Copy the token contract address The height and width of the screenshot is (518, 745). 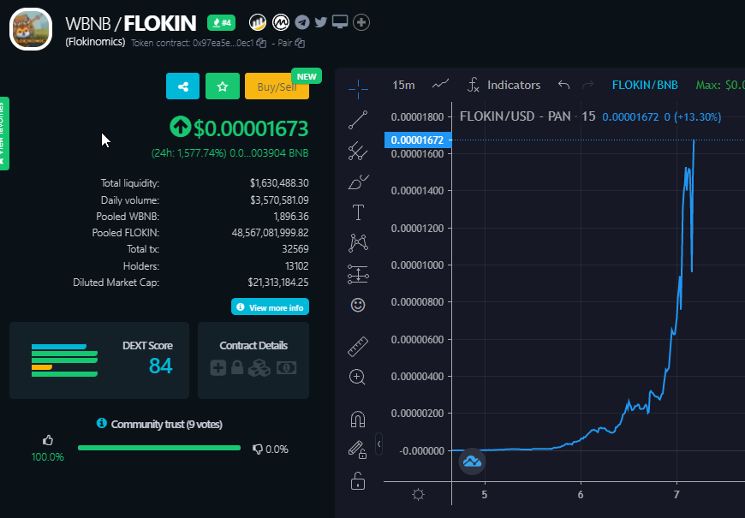pos(261,43)
